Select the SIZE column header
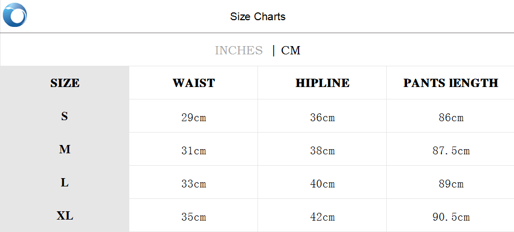Screen dimensions: 514x232 pos(65,83)
